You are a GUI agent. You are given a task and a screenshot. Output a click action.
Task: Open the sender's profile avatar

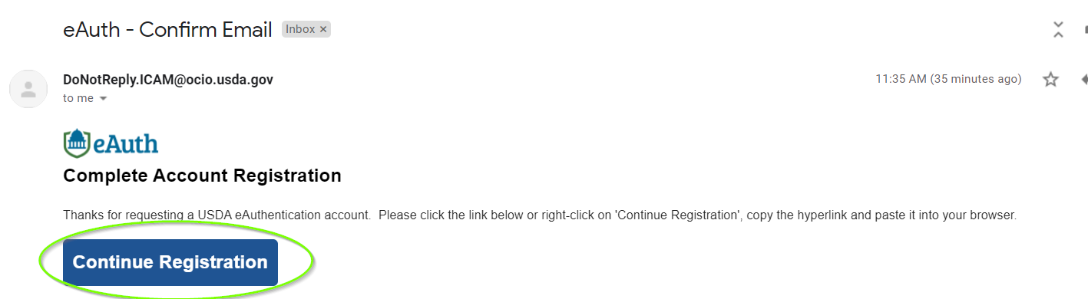point(28,89)
